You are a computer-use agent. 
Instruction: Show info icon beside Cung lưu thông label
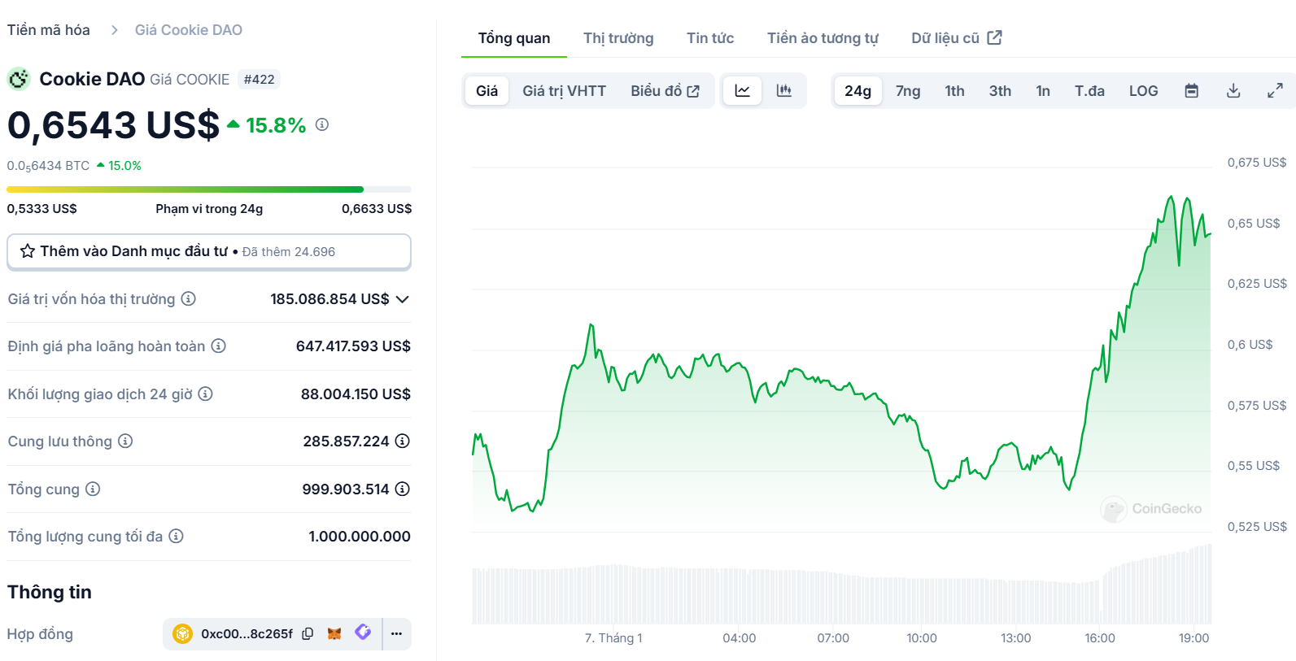pyautogui.click(x=125, y=441)
